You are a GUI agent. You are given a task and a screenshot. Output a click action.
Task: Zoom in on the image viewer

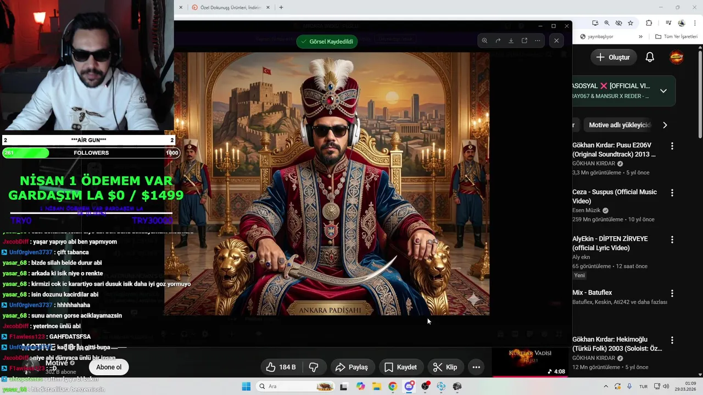click(484, 41)
